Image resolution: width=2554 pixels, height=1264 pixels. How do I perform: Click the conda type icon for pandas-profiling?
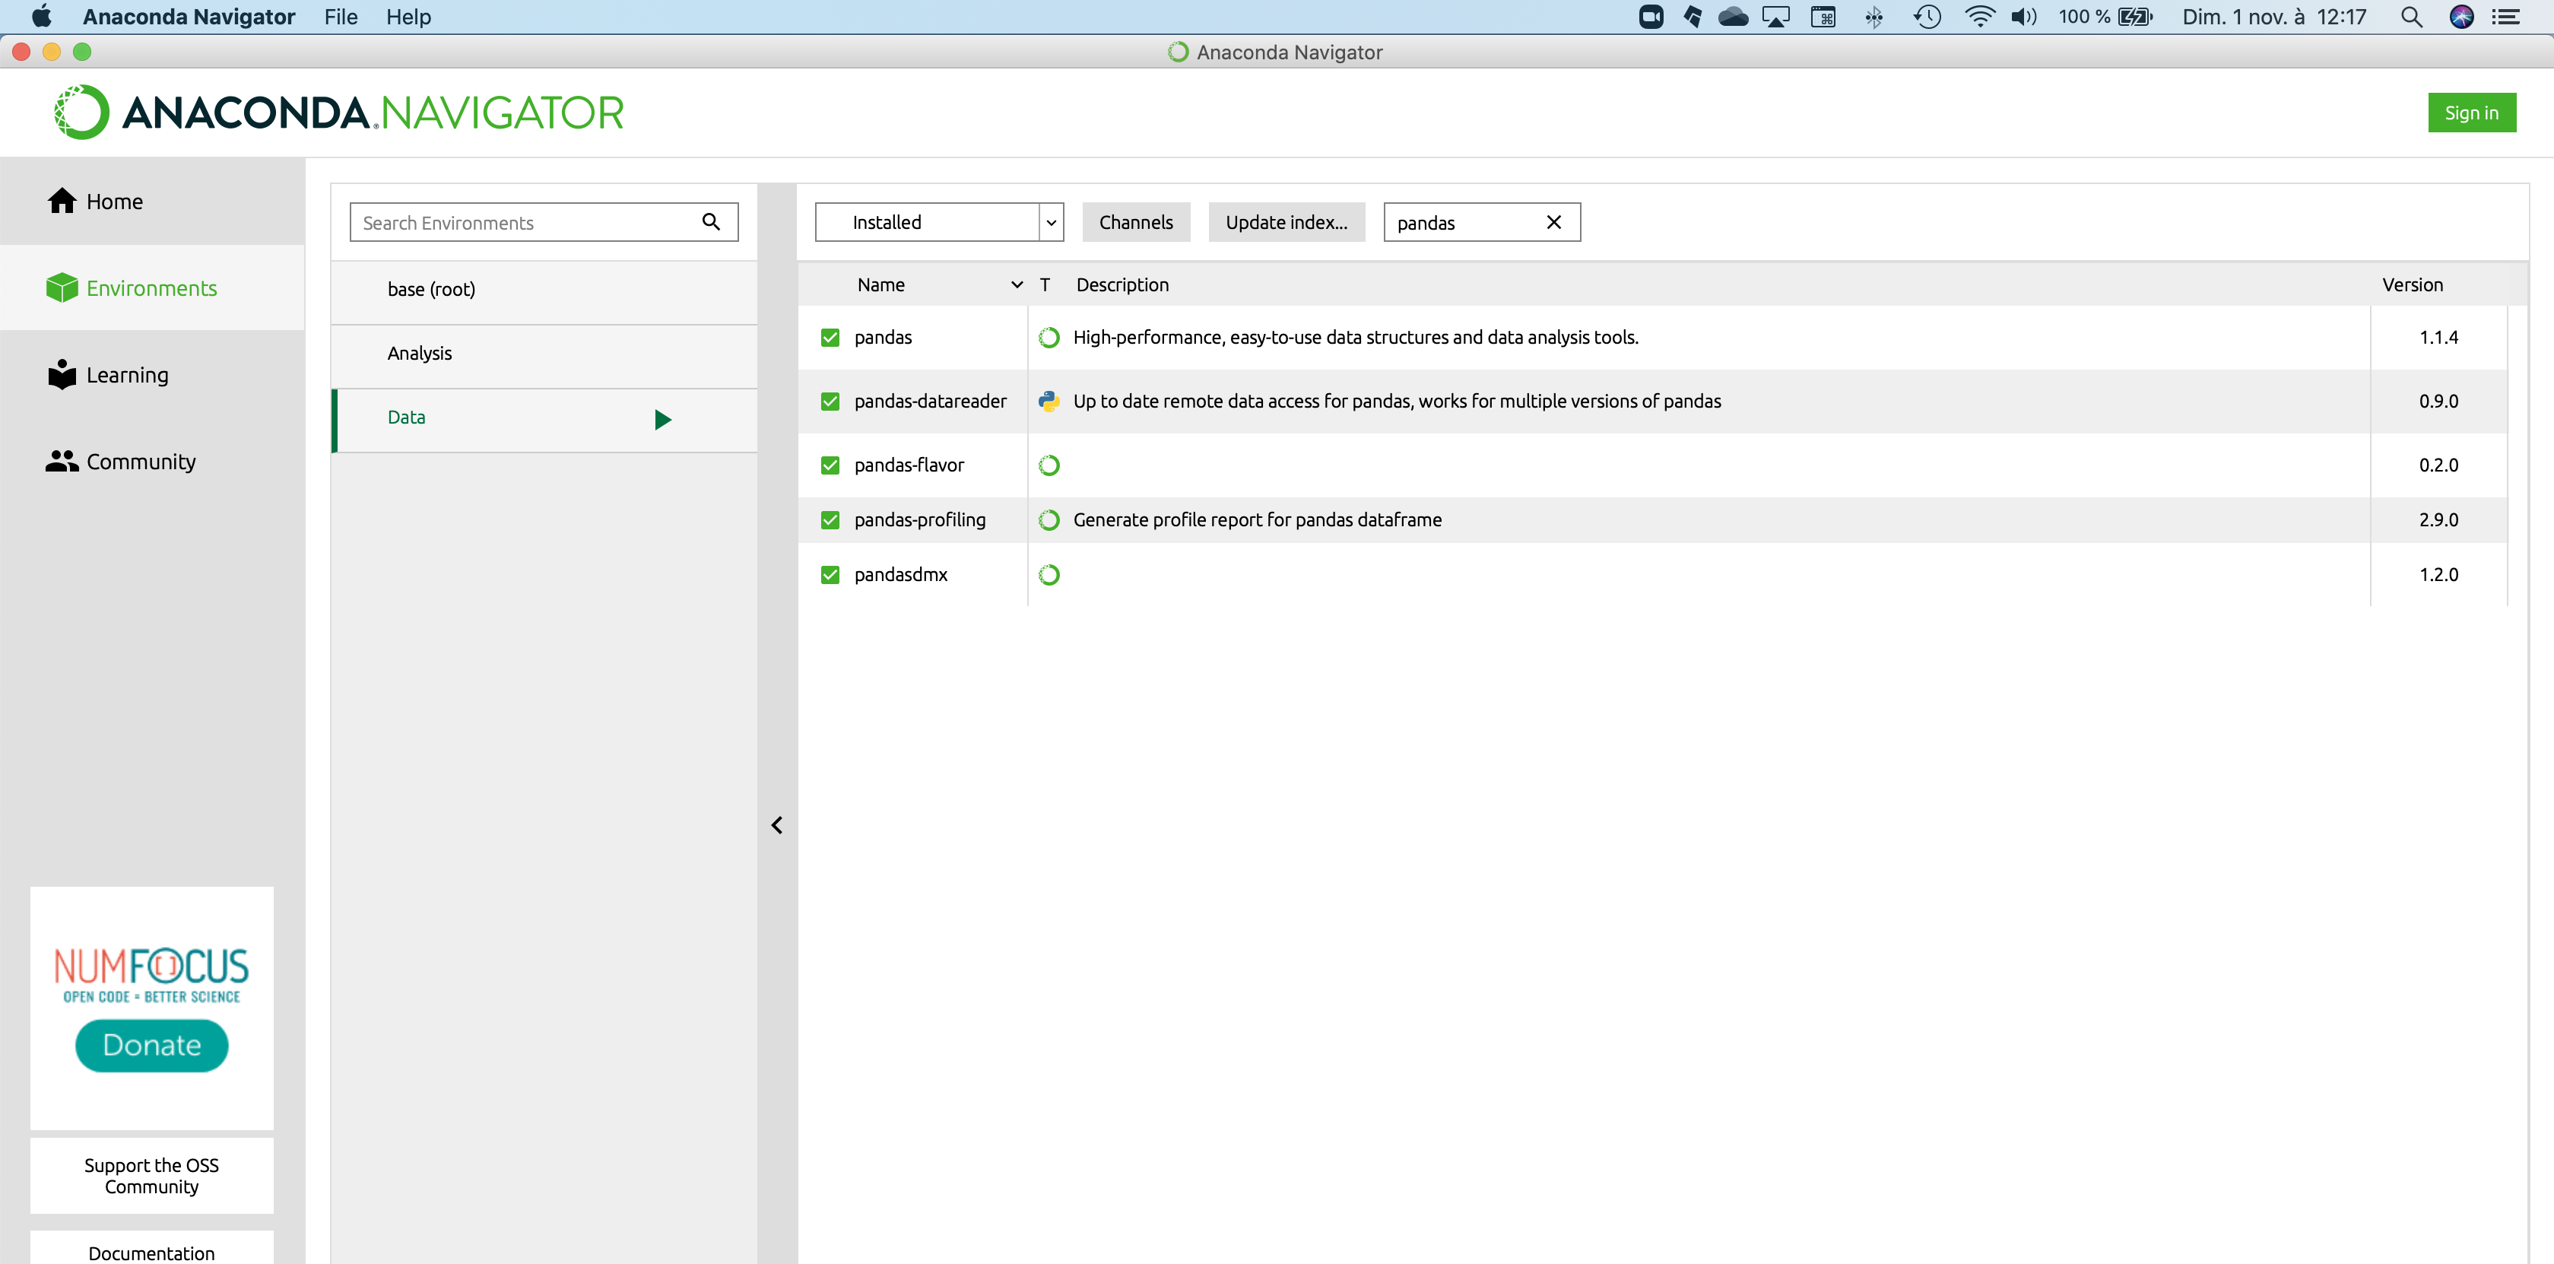(1049, 519)
